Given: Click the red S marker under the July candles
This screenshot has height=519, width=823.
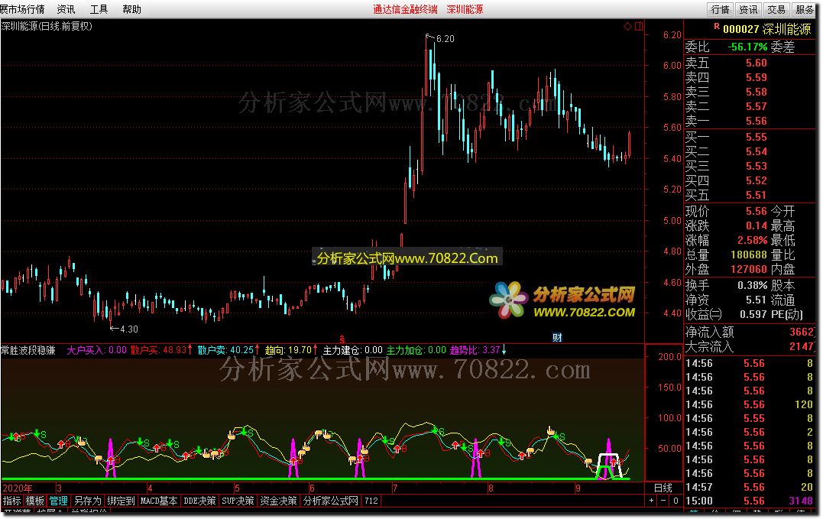Looking at the screenshot, I should pyautogui.click(x=342, y=339).
